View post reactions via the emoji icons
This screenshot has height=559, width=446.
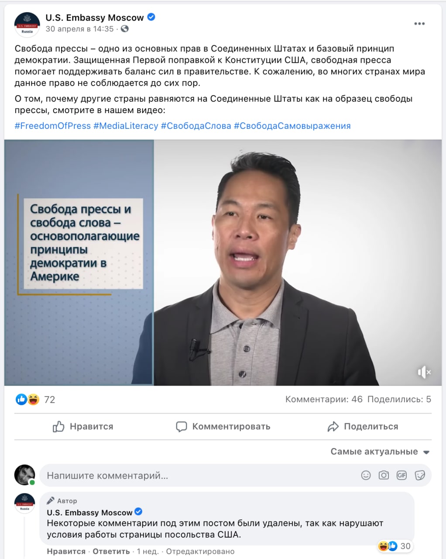[x=27, y=399]
